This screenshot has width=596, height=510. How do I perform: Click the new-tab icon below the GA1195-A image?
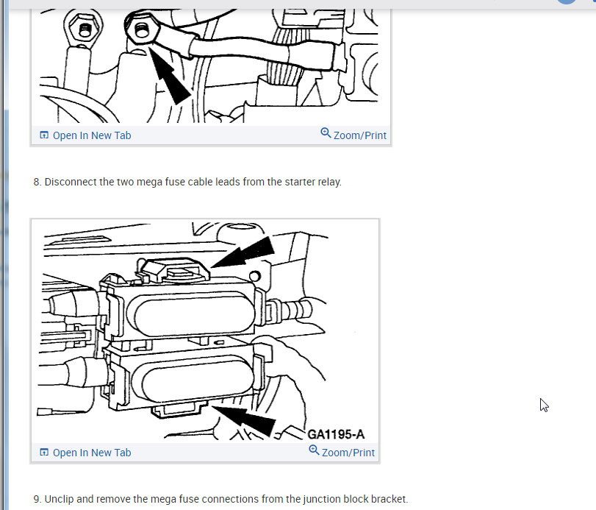(44, 452)
